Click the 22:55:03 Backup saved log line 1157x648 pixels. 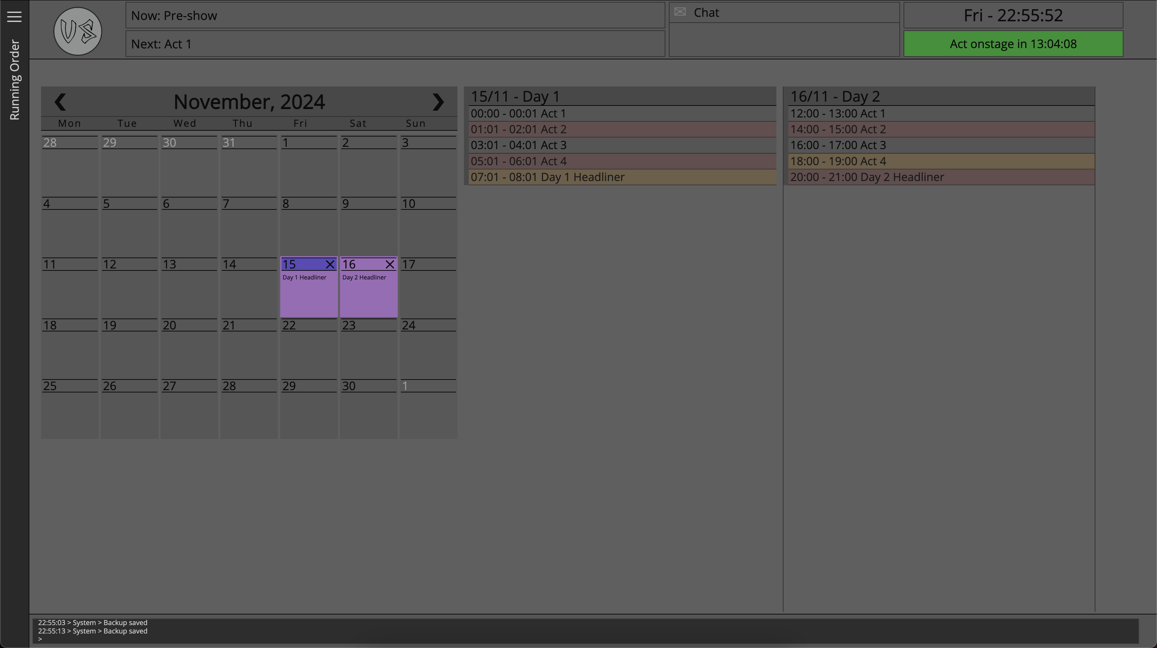click(93, 623)
